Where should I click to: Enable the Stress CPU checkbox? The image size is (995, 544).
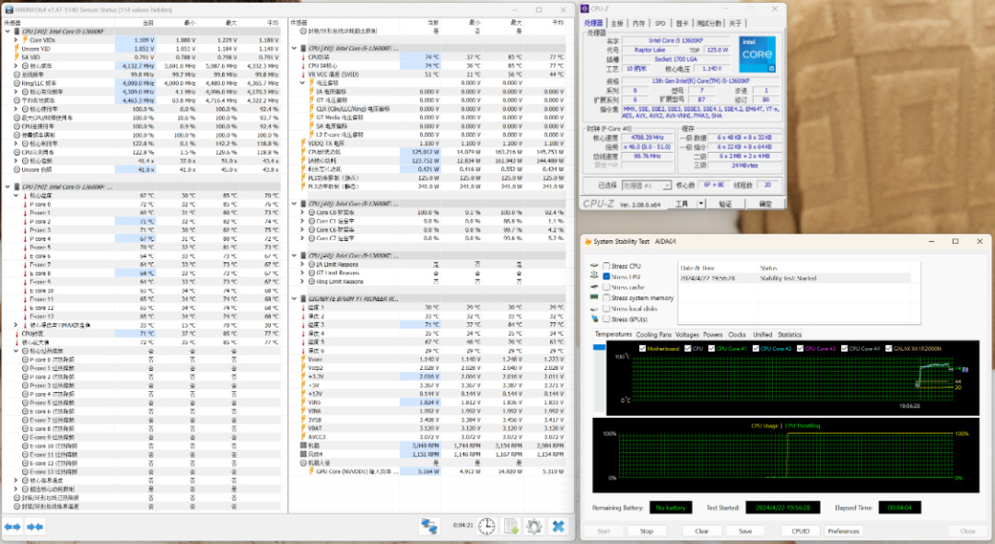click(x=605, y=266)
